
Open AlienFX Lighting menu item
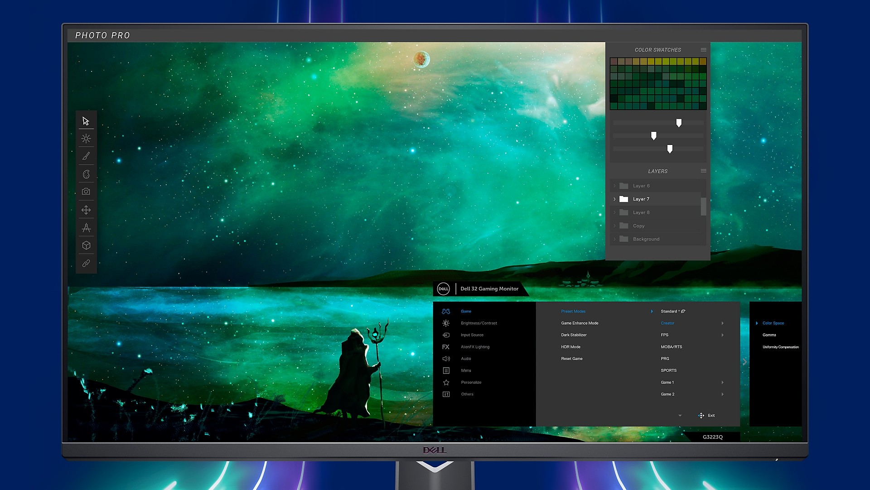click(x=475, y=347)
